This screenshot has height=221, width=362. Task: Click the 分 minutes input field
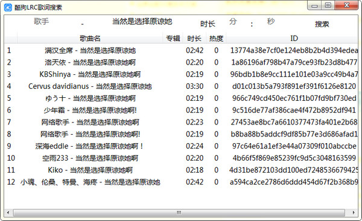[233, 22]
